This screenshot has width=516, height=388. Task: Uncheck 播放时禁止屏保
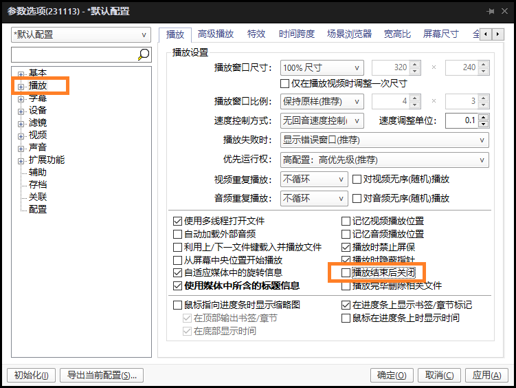[x=346, y=248]
